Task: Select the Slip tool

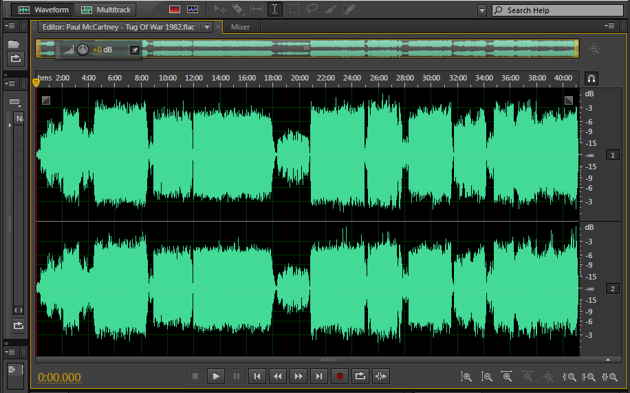Action: coord(257,9)
